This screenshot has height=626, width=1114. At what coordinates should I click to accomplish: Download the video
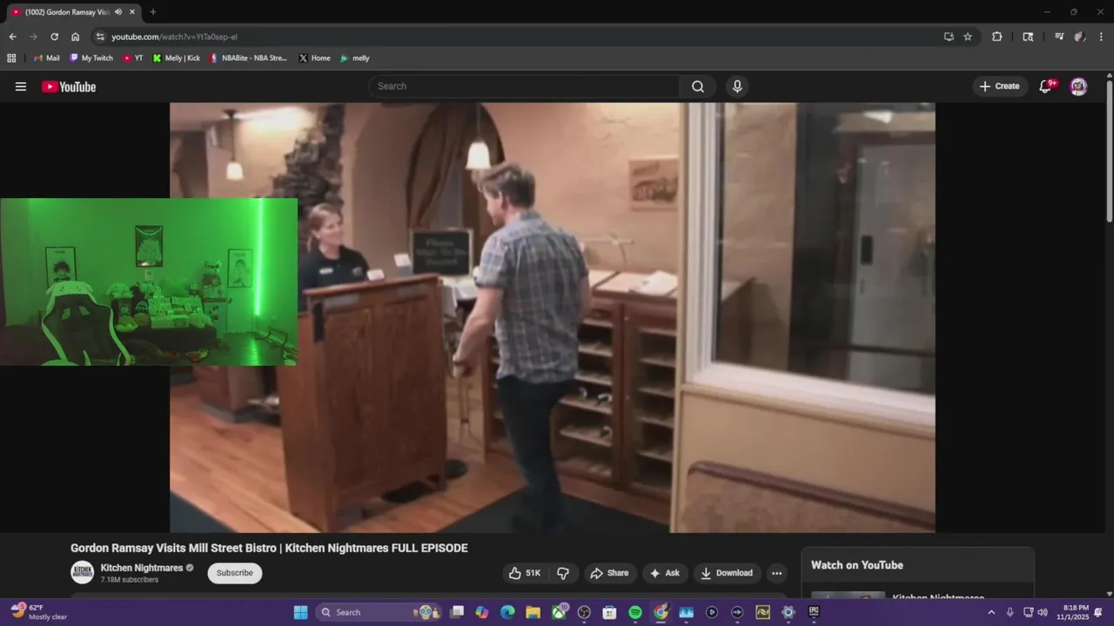[728, 573]
